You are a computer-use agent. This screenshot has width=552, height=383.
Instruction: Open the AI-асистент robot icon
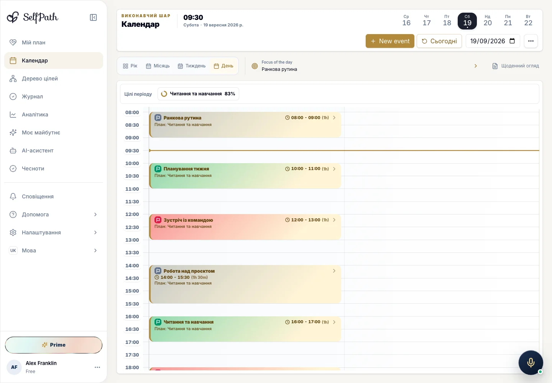[x=13, y=151]
